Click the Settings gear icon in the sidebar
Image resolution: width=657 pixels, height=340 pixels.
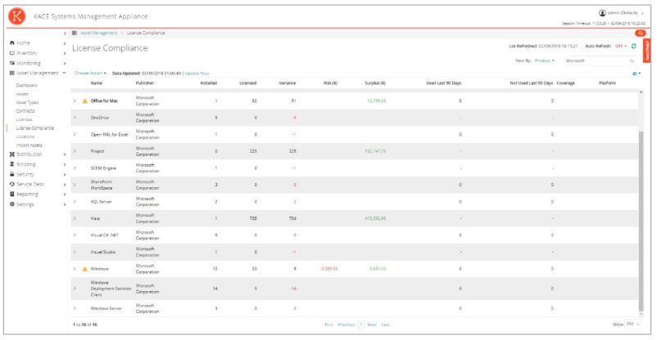coord(12,204)
